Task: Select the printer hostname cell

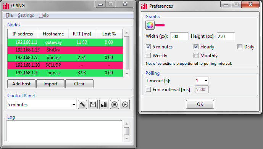Action: pos(53,58)
